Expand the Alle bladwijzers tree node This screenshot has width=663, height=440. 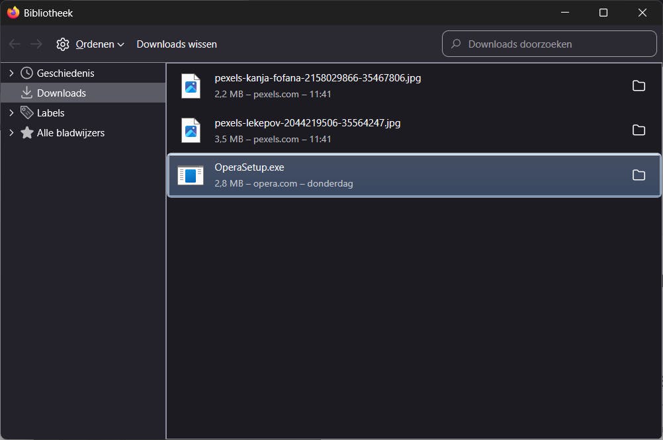[x=11, y=133]
